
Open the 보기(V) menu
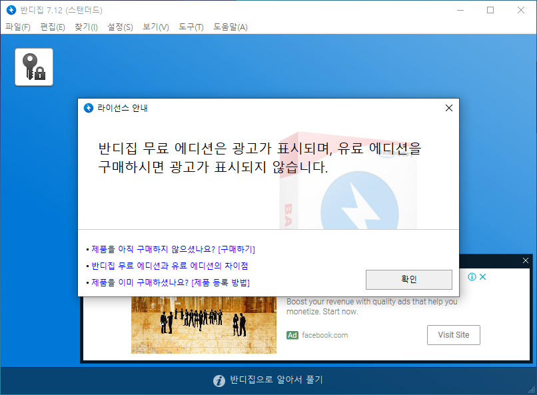(156, 27)
